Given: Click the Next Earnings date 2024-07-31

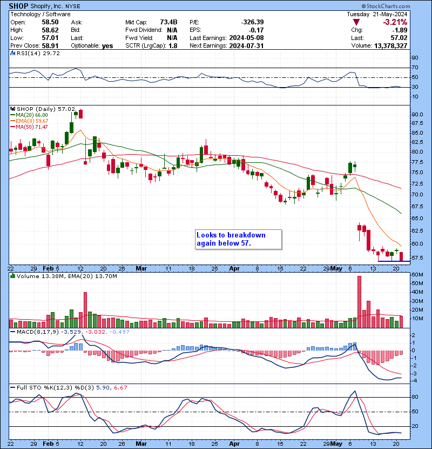Looking at the screenshot, I should click(246, 46).
